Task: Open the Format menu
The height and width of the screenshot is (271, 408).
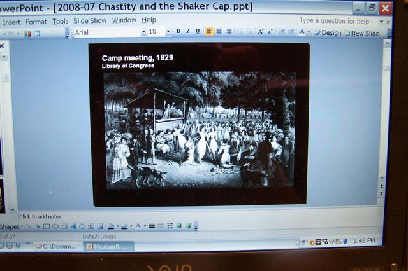Action: 36,22
